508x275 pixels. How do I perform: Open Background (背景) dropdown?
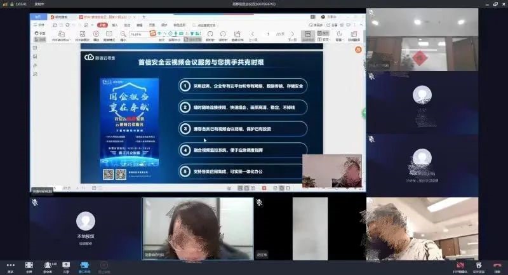coord(339,36)
